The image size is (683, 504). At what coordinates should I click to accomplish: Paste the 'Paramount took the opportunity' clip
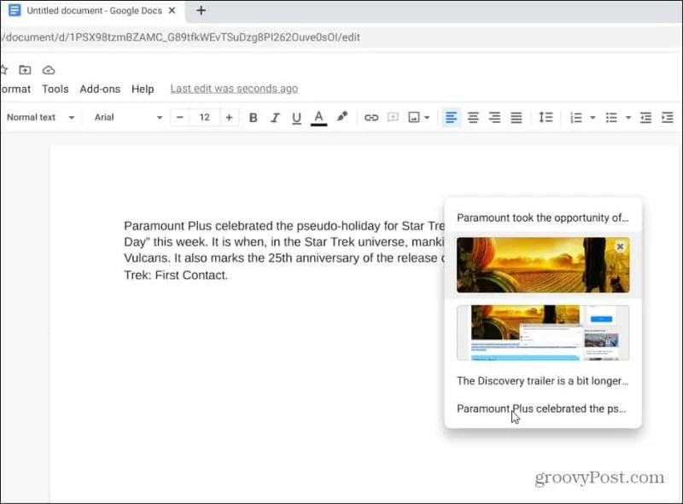click(543, 217)
